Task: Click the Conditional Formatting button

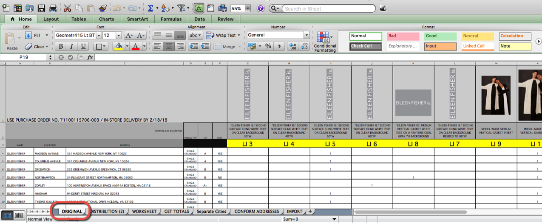Action: click(325, 42)
